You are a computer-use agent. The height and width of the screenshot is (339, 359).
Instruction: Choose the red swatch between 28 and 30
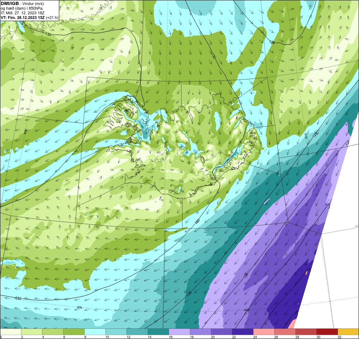pyautogui.click(x=306, y=332)
